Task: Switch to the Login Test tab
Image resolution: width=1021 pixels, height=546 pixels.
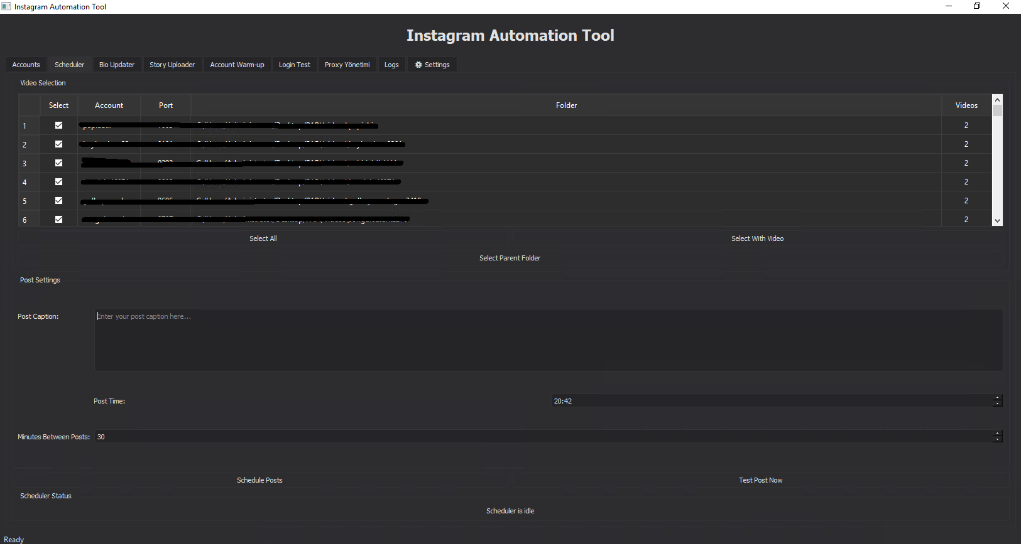Action: coord(295,65)
